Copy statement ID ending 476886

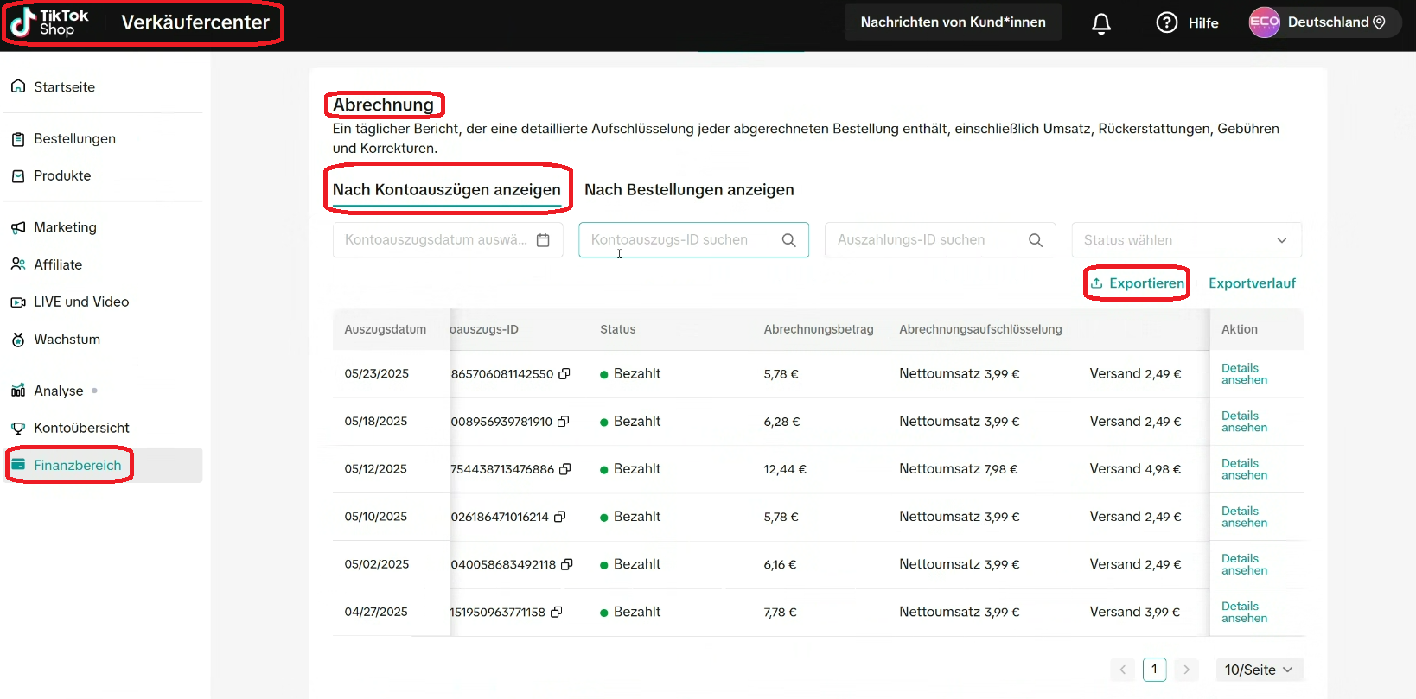coord(565,469)
